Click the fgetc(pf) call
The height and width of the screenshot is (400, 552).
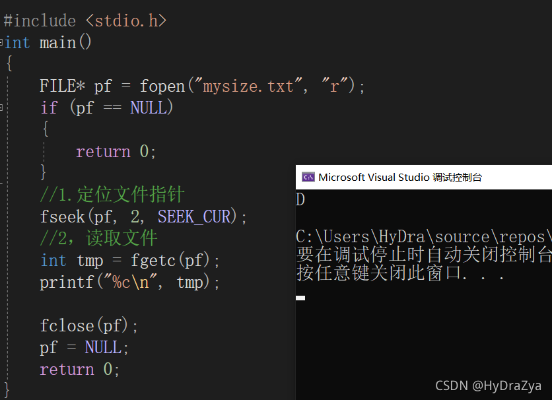click(170, 261)
